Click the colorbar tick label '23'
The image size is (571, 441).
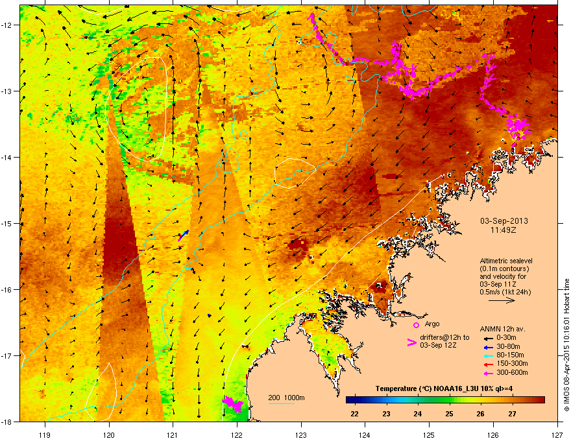tap(386, 414)
